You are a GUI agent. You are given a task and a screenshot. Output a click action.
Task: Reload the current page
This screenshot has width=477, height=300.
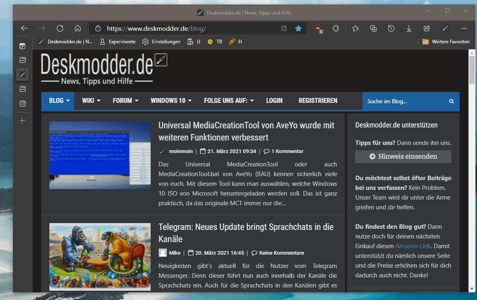coord(60,28)
